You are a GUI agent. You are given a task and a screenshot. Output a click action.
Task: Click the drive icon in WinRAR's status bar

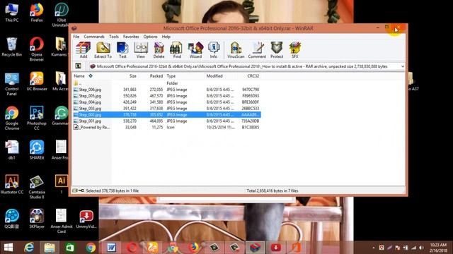[75, 190]
